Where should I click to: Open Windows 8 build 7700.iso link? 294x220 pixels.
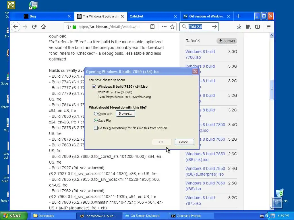(200, 54)
